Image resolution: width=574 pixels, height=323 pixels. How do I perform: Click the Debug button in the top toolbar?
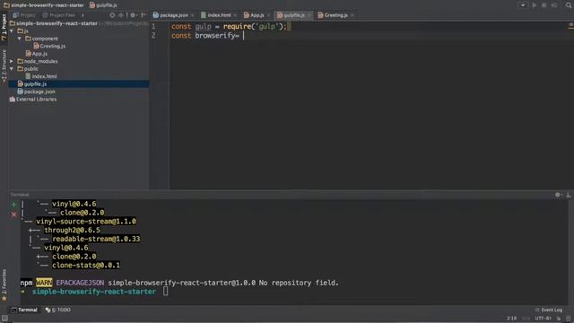pyautogui.click(x=544, y=5)
